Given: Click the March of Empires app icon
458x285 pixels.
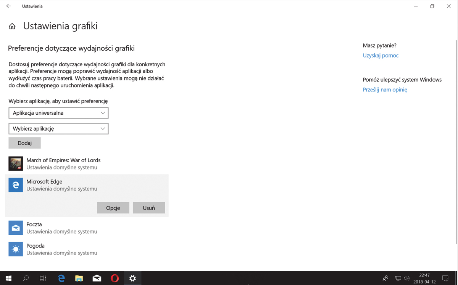Looking at the screenshot, I should [16, 163].
